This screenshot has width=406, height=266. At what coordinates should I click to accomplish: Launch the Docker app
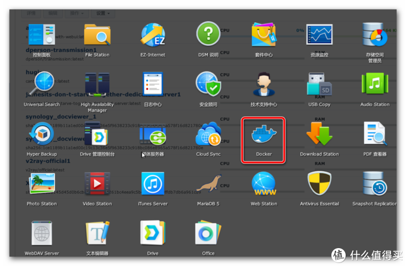(263, 135)
